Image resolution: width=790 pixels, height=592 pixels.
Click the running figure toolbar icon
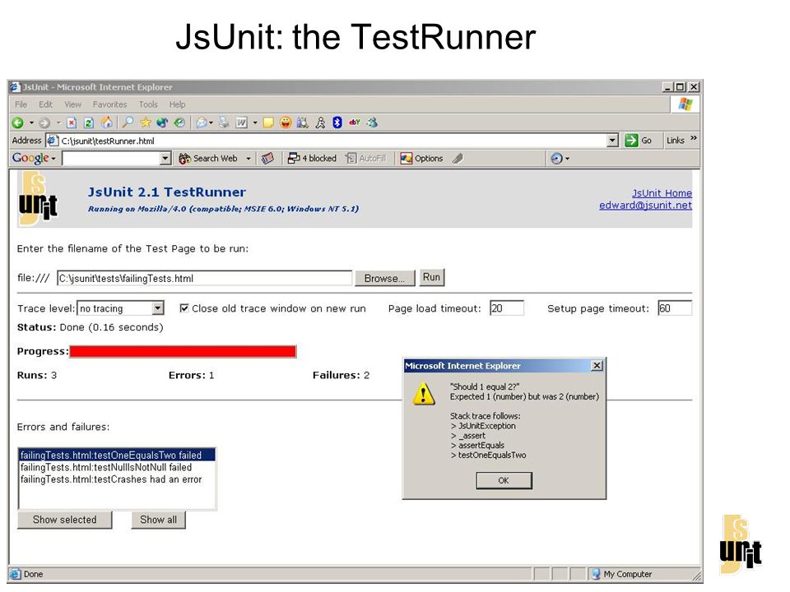[320, 123]
